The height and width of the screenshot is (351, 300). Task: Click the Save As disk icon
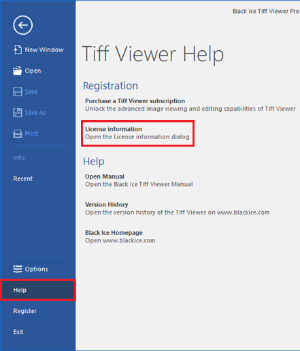tap(18, 113)
